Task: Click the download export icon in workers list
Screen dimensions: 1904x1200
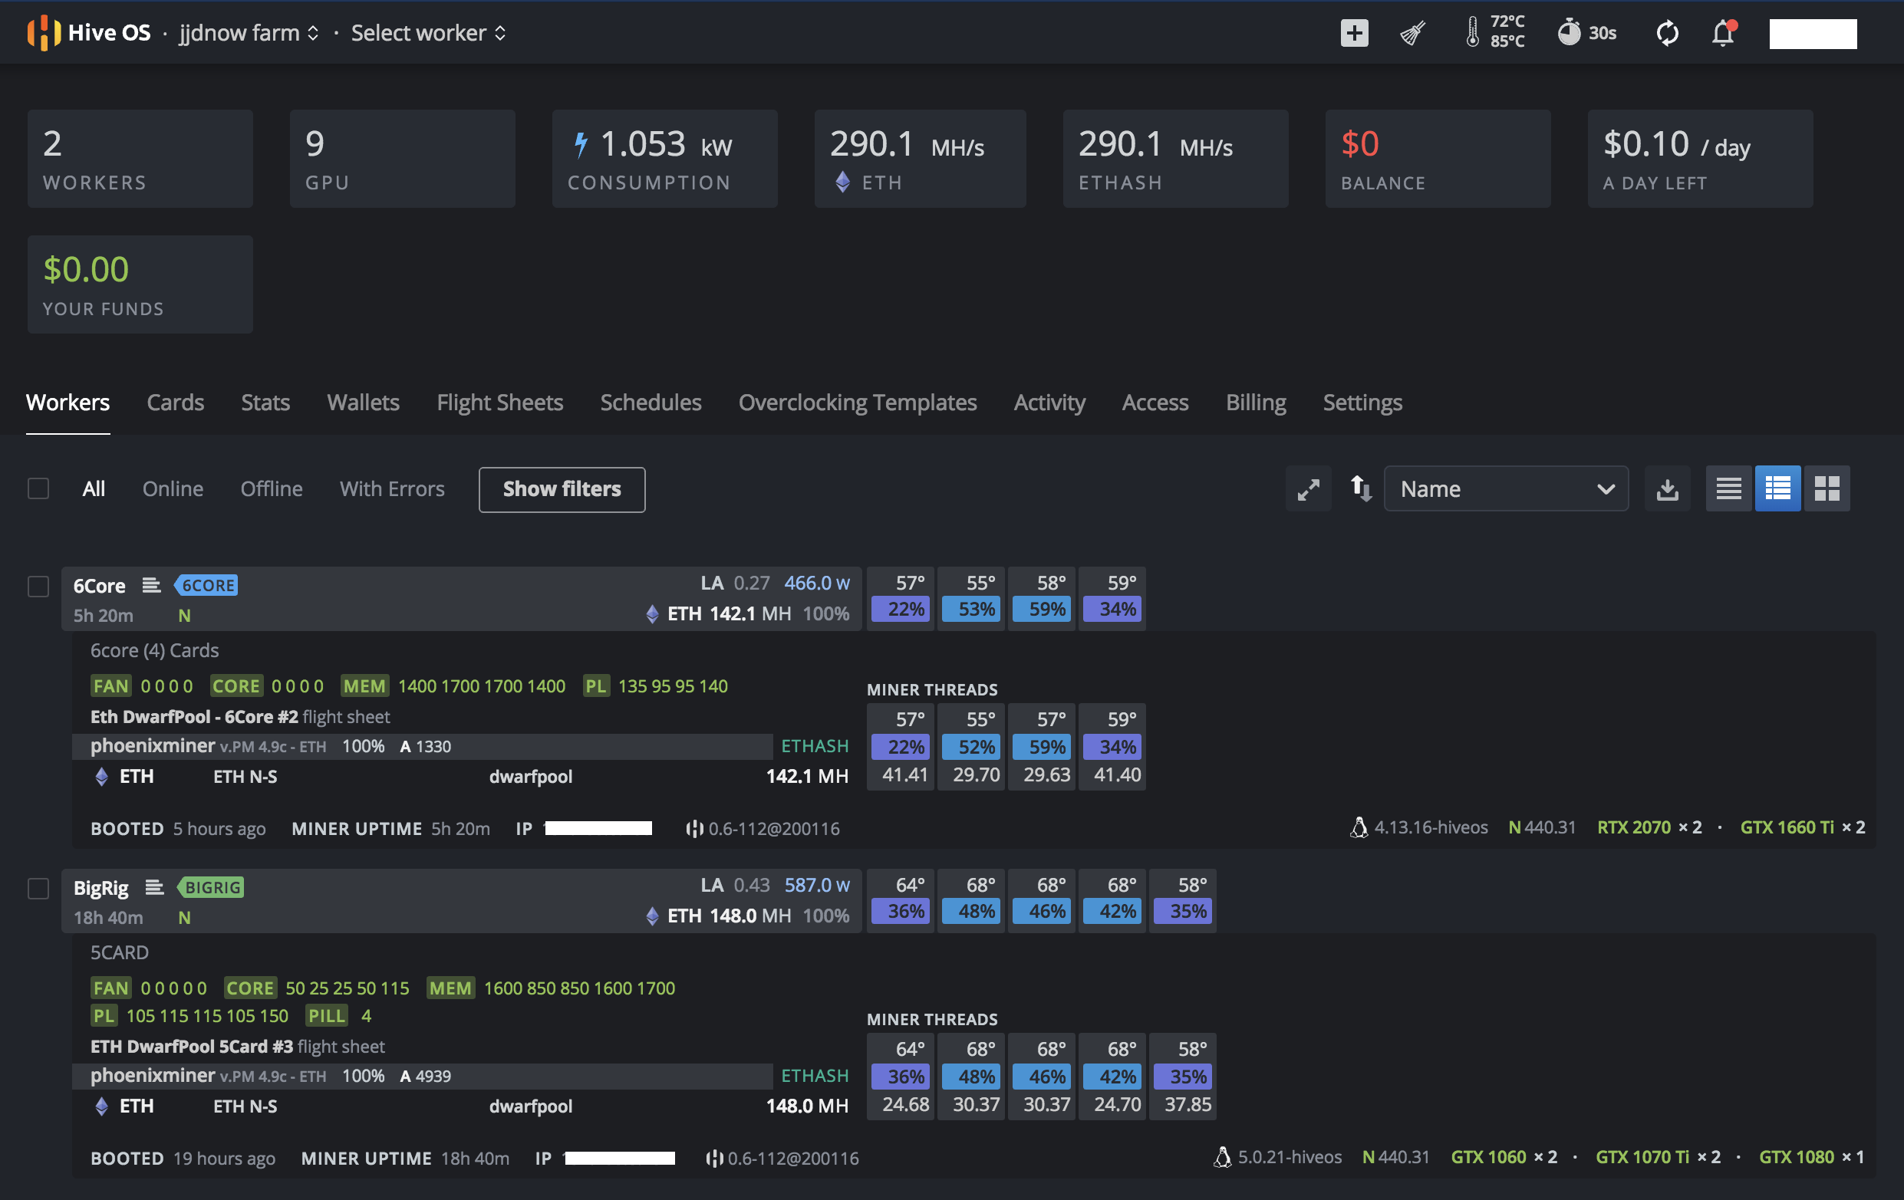Action: coord(1668,488)
